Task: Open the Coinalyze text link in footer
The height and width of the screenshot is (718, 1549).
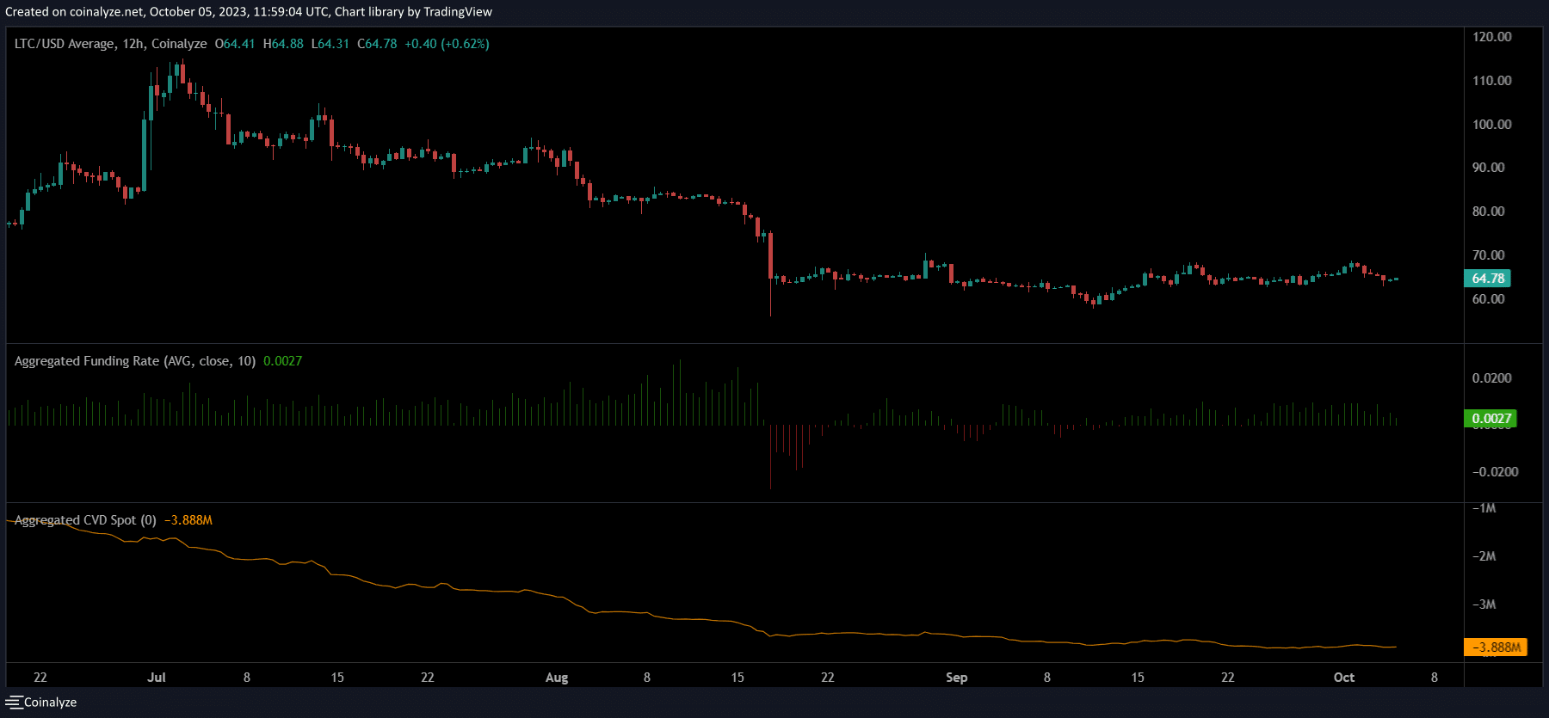Action: 50,703
